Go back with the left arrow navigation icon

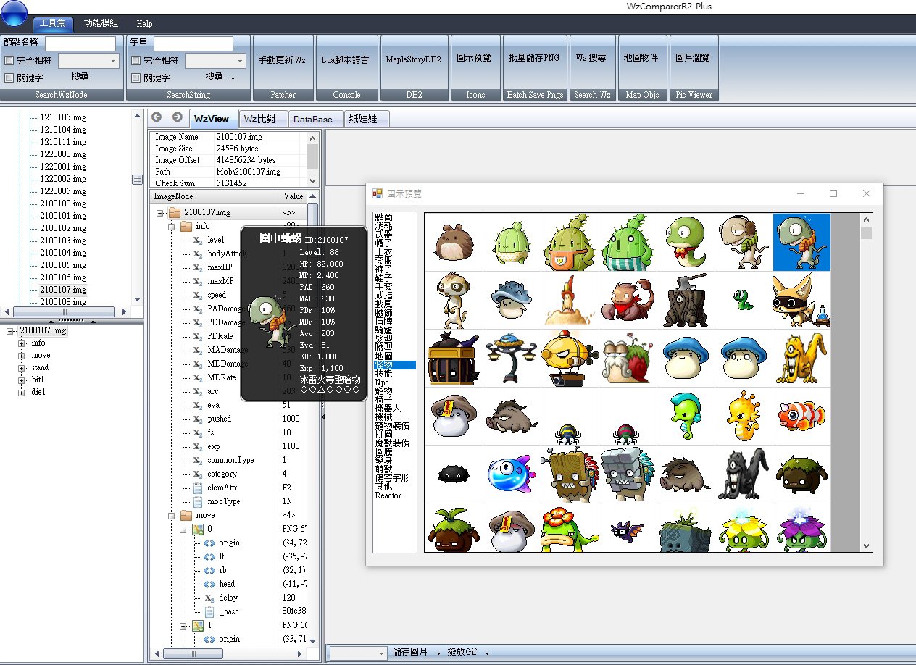tap(157, 117)
